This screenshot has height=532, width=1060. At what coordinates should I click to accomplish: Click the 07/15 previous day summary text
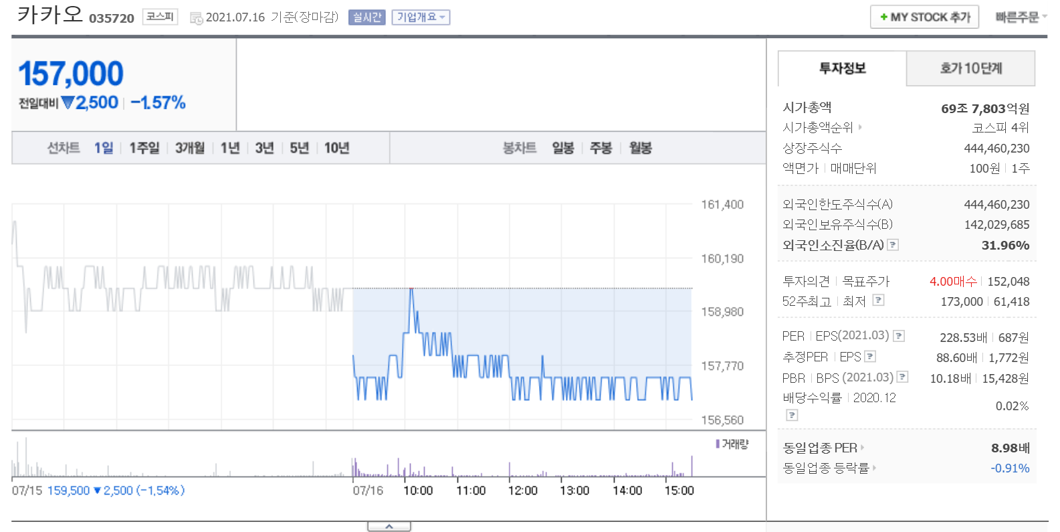click(98, 491)
